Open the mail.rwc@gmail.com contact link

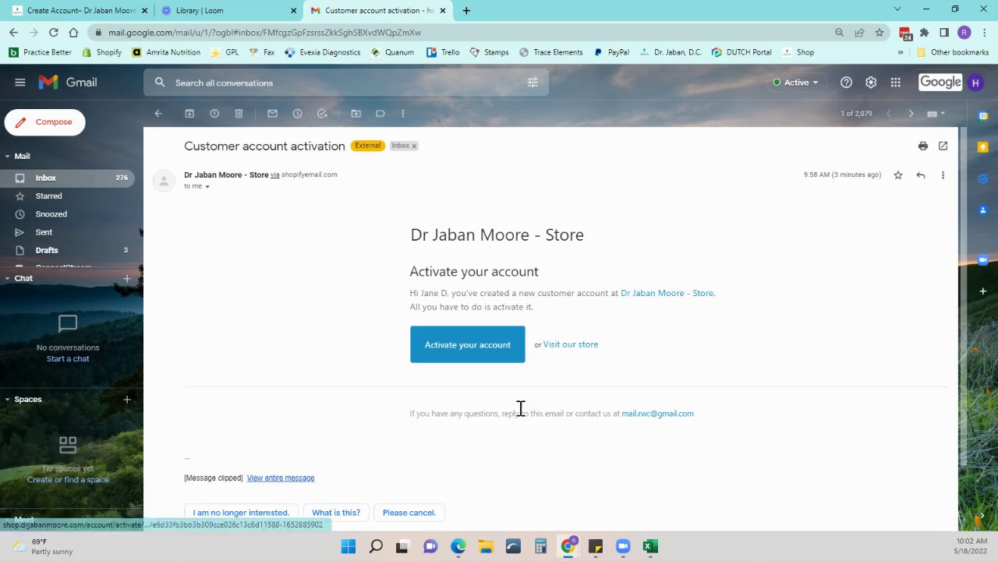click(x=657, y=414)
